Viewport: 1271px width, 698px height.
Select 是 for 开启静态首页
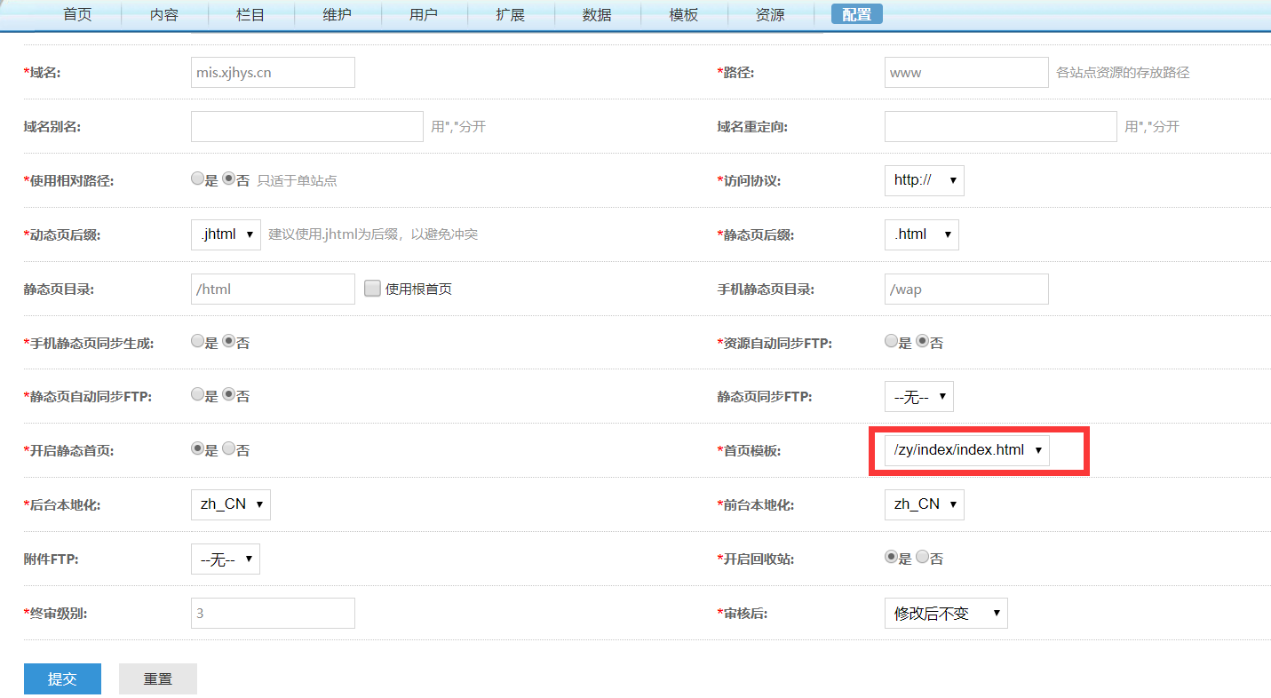coord(197,449)
